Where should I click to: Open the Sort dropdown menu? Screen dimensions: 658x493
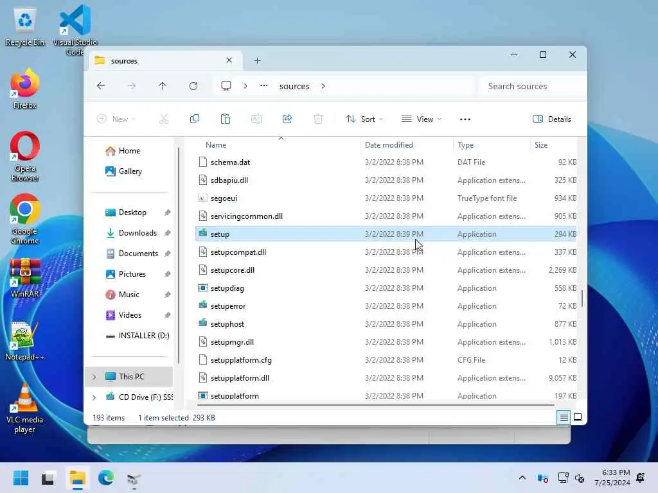[364, 119]
